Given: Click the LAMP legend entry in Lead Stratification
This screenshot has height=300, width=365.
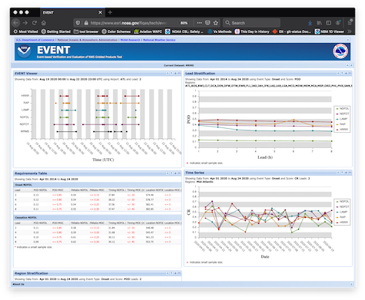Looking at the screenshot, I should tap(342, 119).
